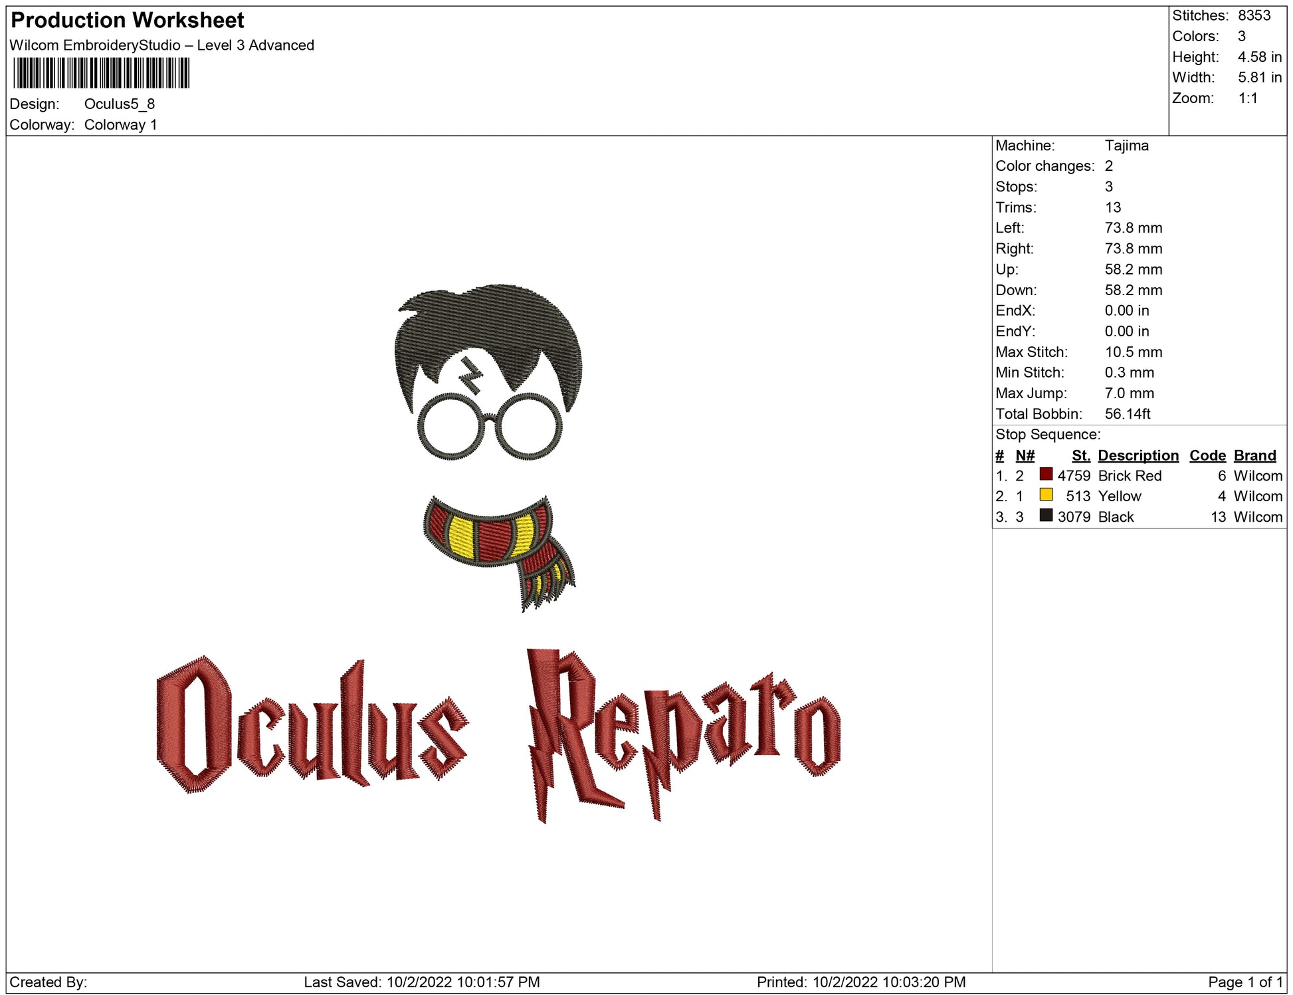Click the Black thread color swatch
Screen dimensions: 1293x995
(1046, 516)
